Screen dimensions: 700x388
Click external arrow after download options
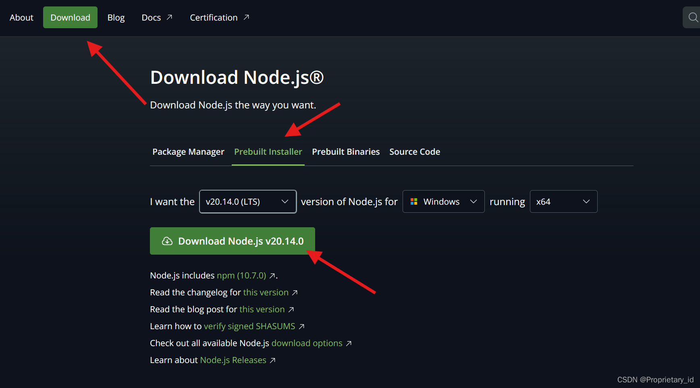click(x=349, y=343)
